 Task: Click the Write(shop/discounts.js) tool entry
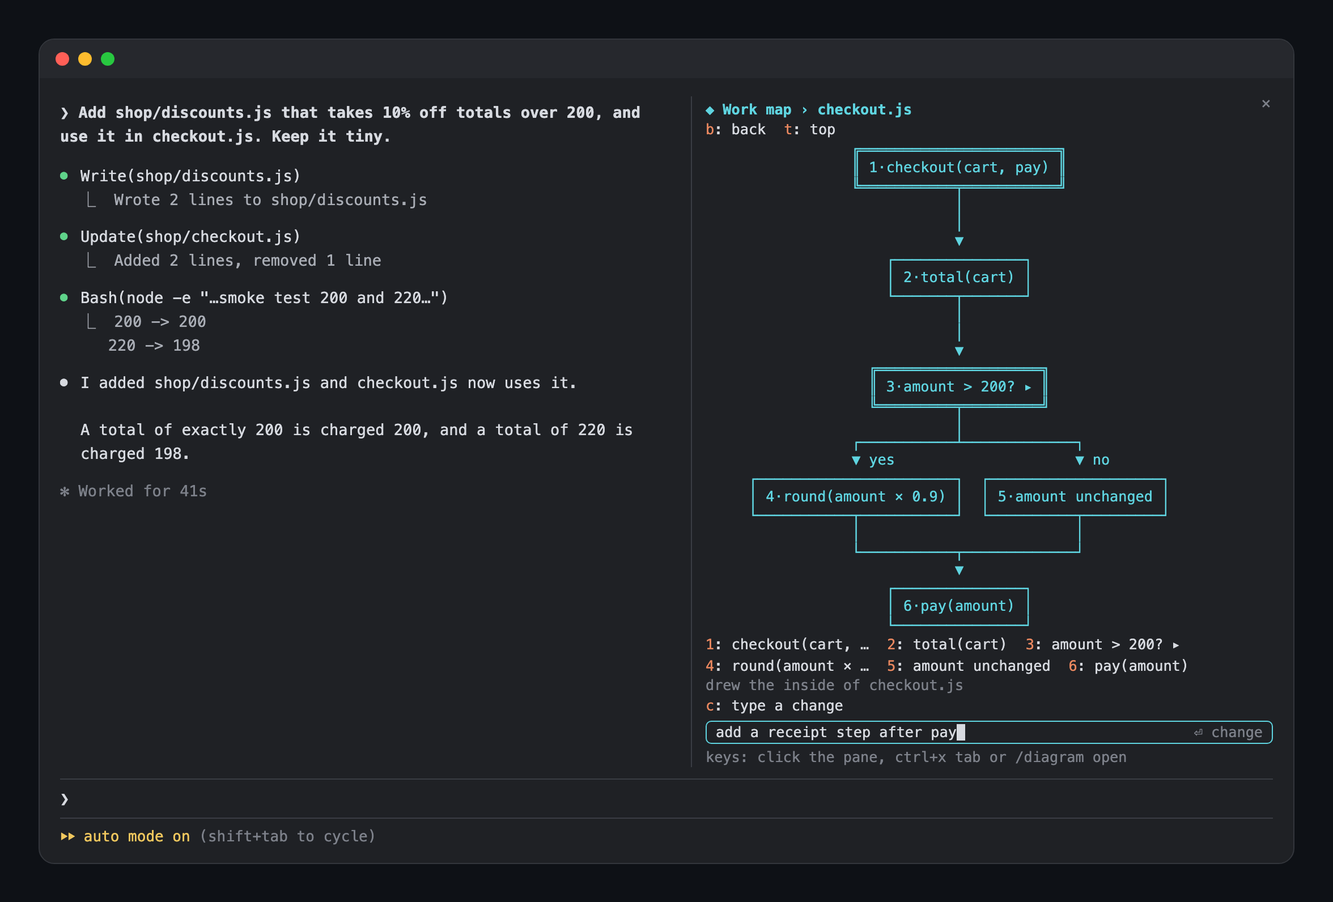click(x=190, y=176)
